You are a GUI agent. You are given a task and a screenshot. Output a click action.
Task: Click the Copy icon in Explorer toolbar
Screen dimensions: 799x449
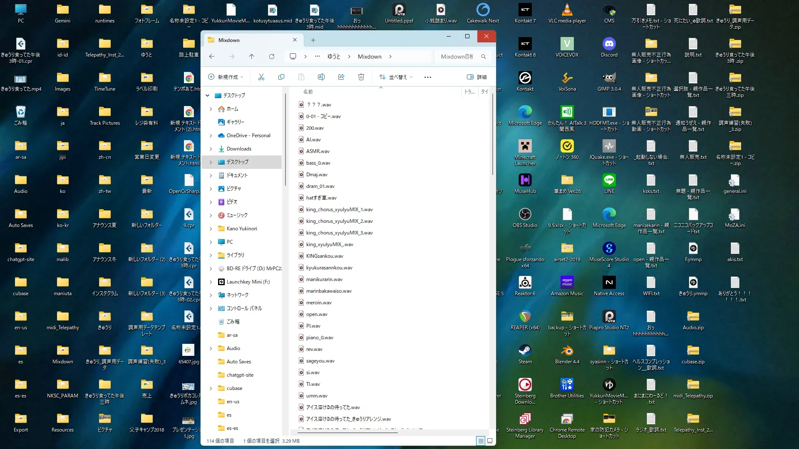[x=281, y=77]
